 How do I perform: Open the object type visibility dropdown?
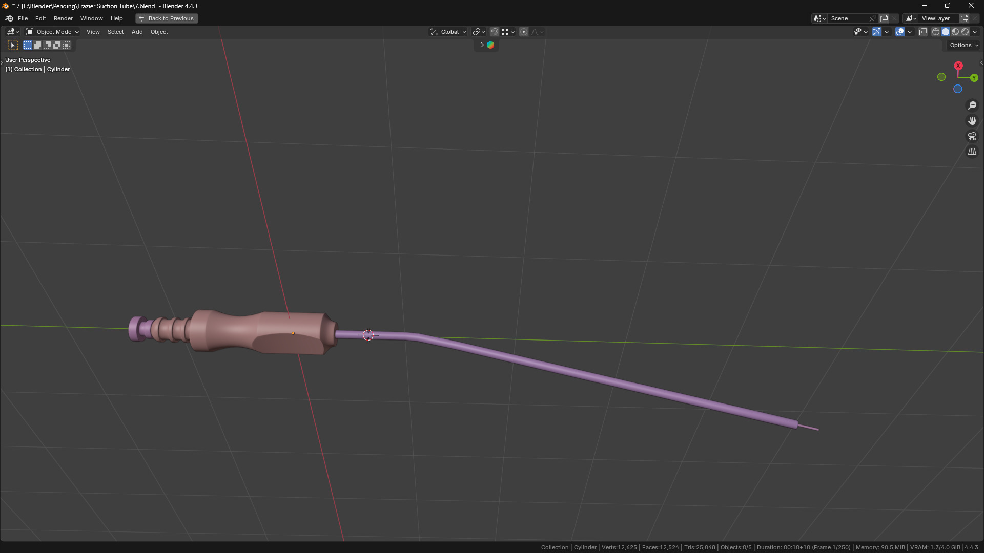pos(860,32)
